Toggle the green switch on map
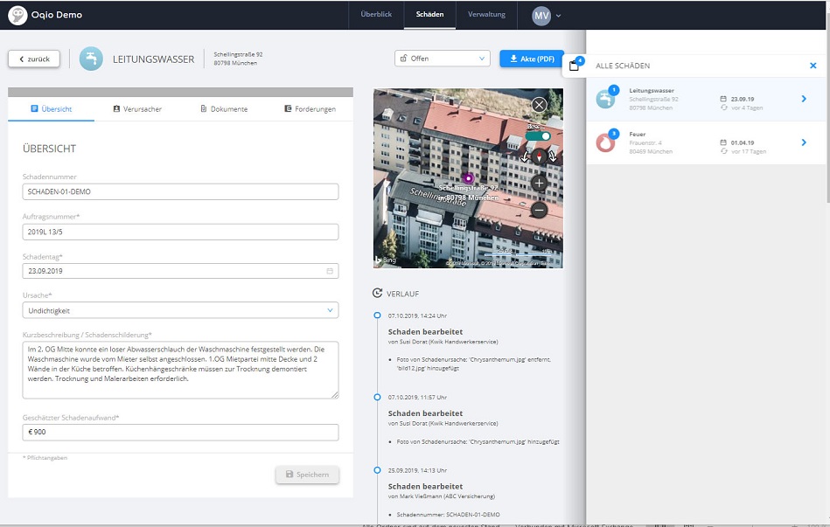This screenshot has height=527, width=830. point(538,136)
